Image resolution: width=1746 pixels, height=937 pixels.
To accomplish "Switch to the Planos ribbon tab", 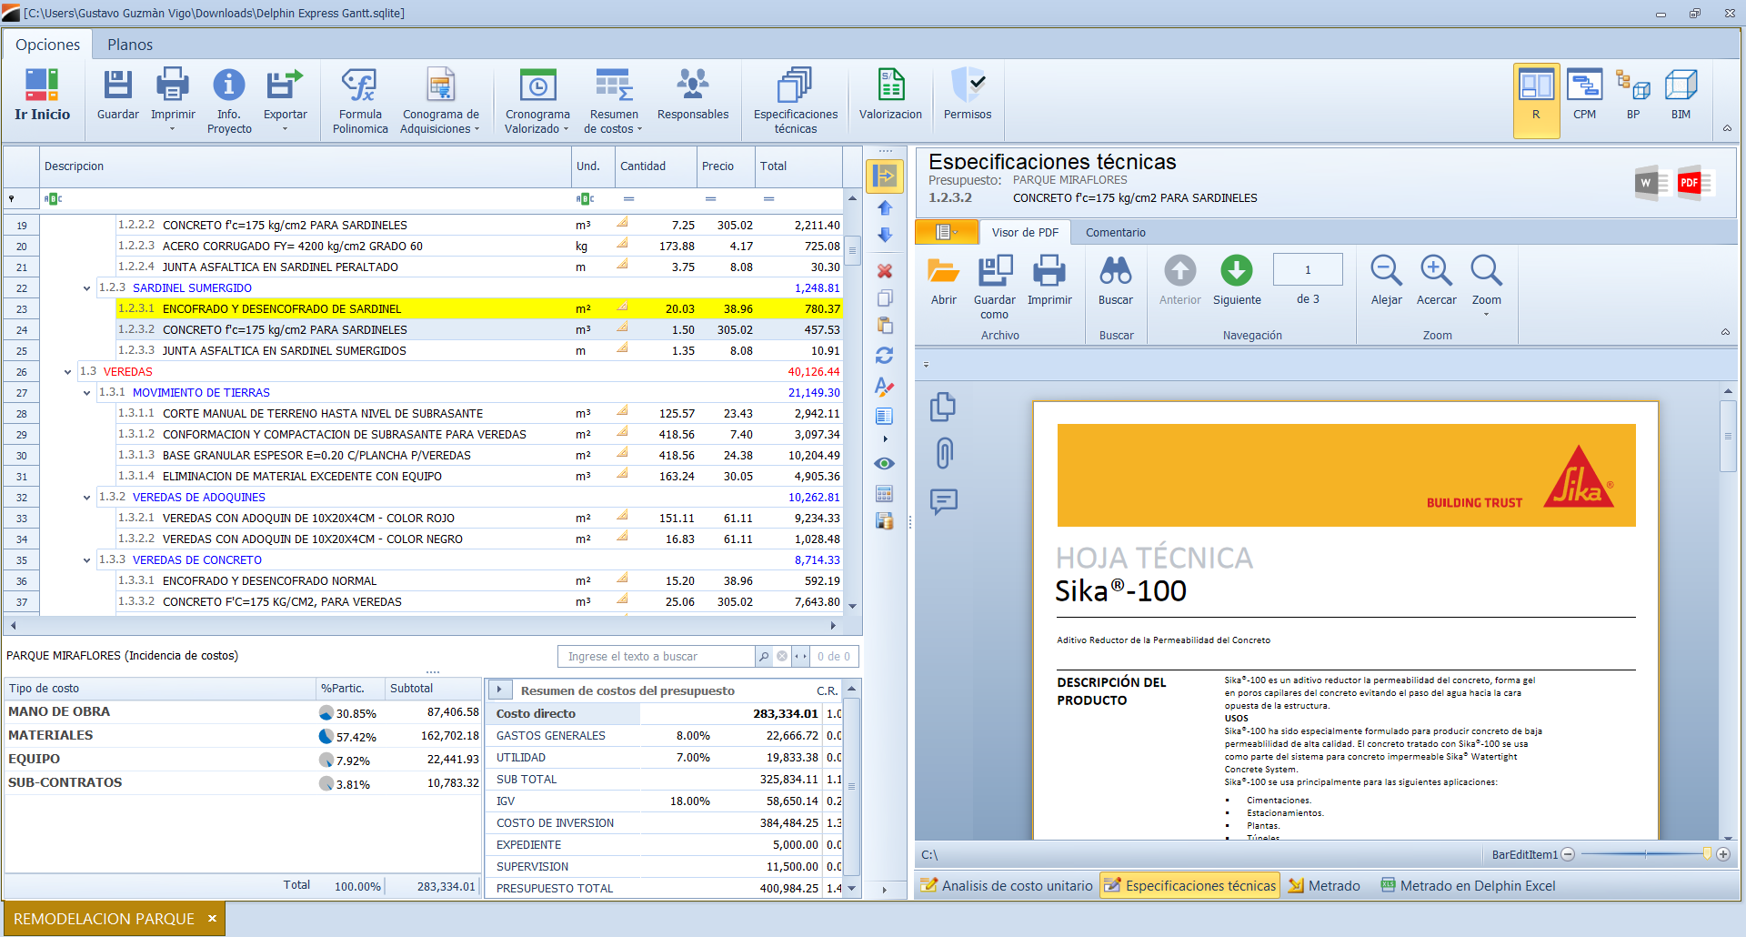I will click(130, 45).
